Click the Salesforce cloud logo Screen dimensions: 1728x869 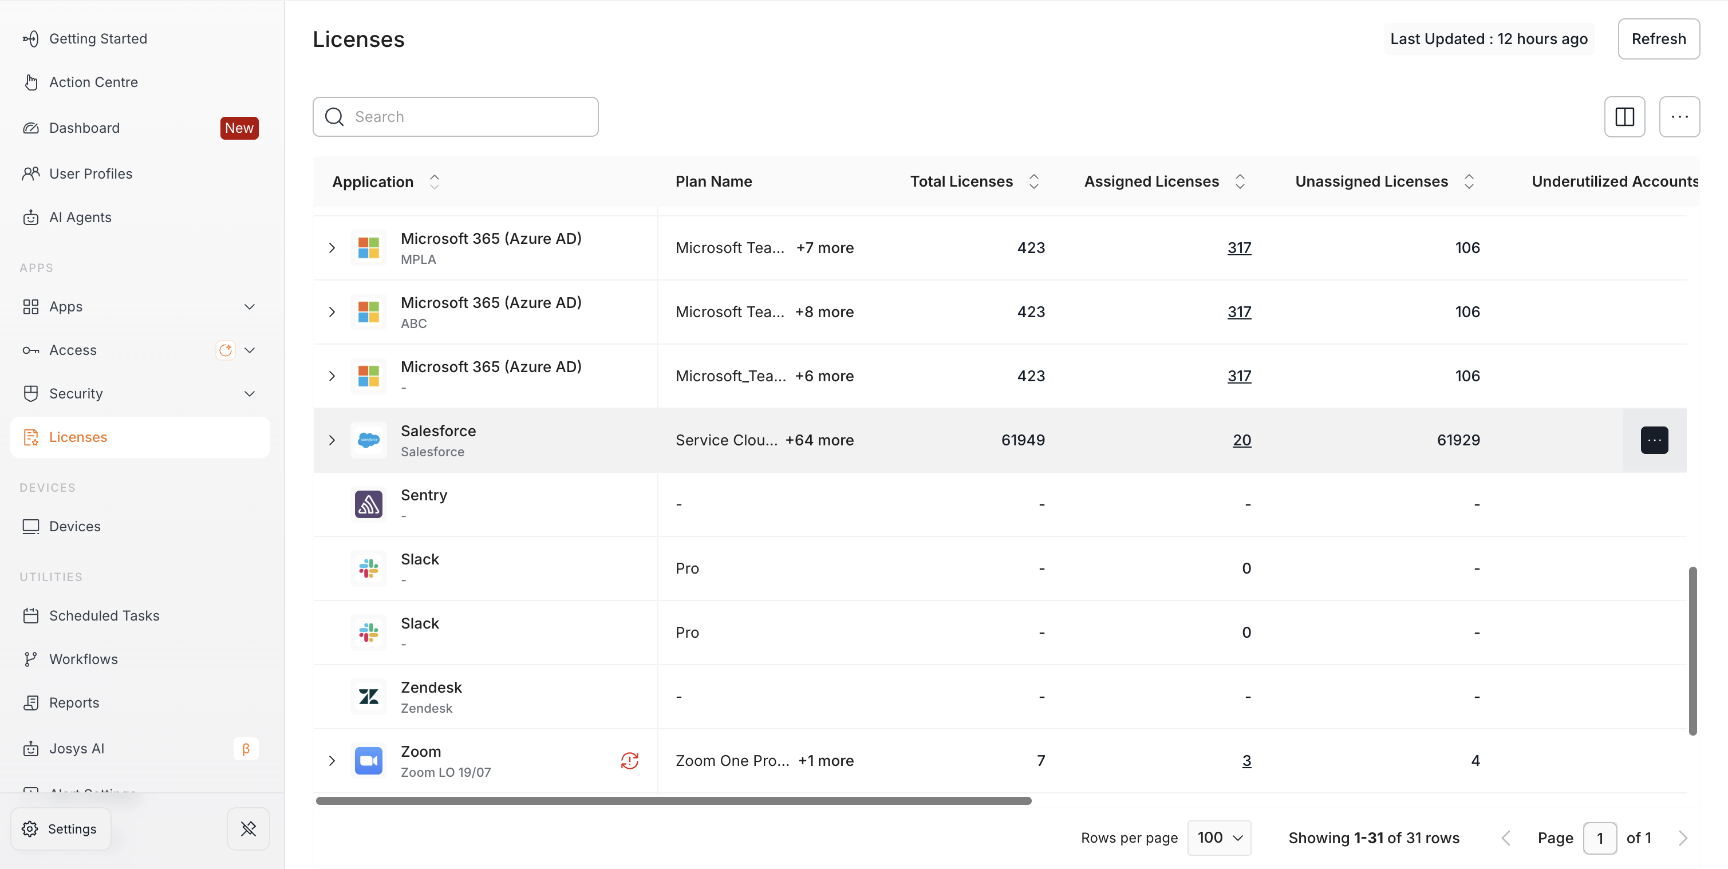pos(368,440)
